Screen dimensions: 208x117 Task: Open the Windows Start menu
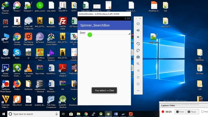[4, 114]
